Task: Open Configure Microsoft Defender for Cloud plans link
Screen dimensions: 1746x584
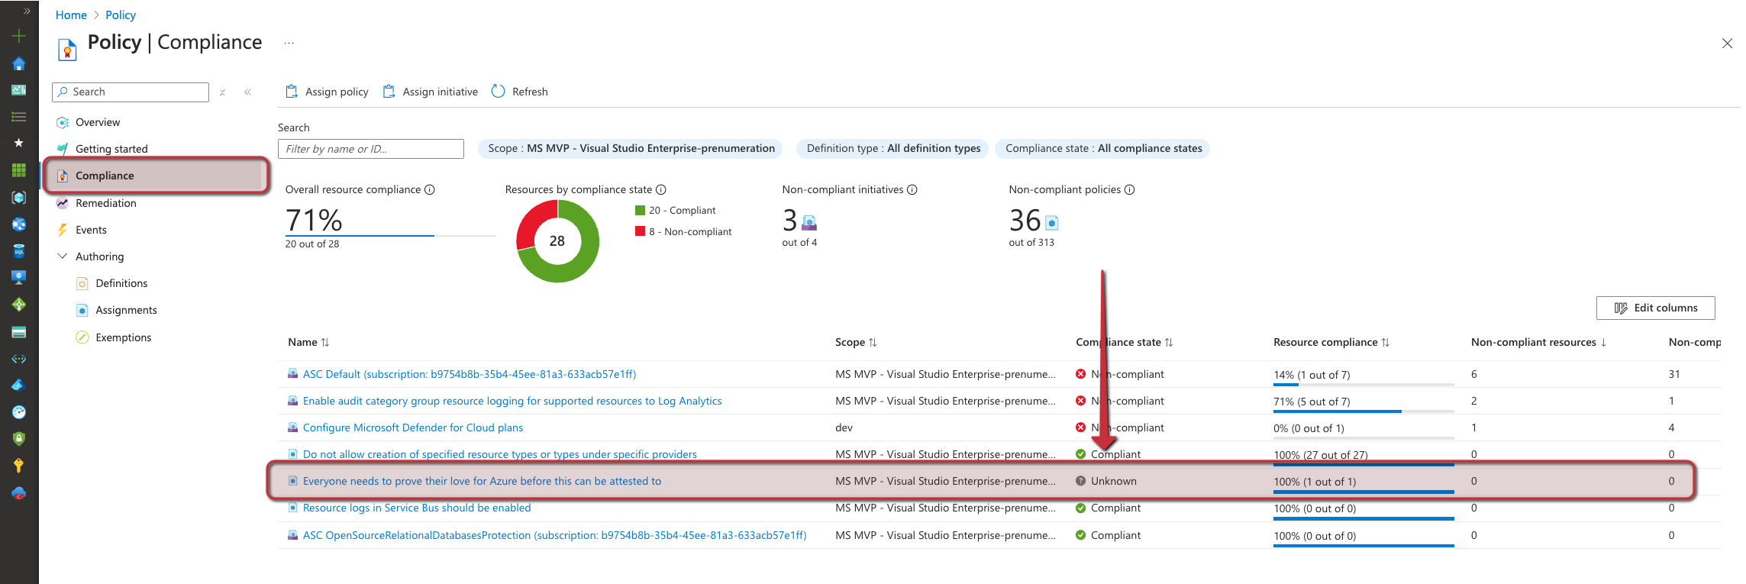Action: (x=413, y=428)
